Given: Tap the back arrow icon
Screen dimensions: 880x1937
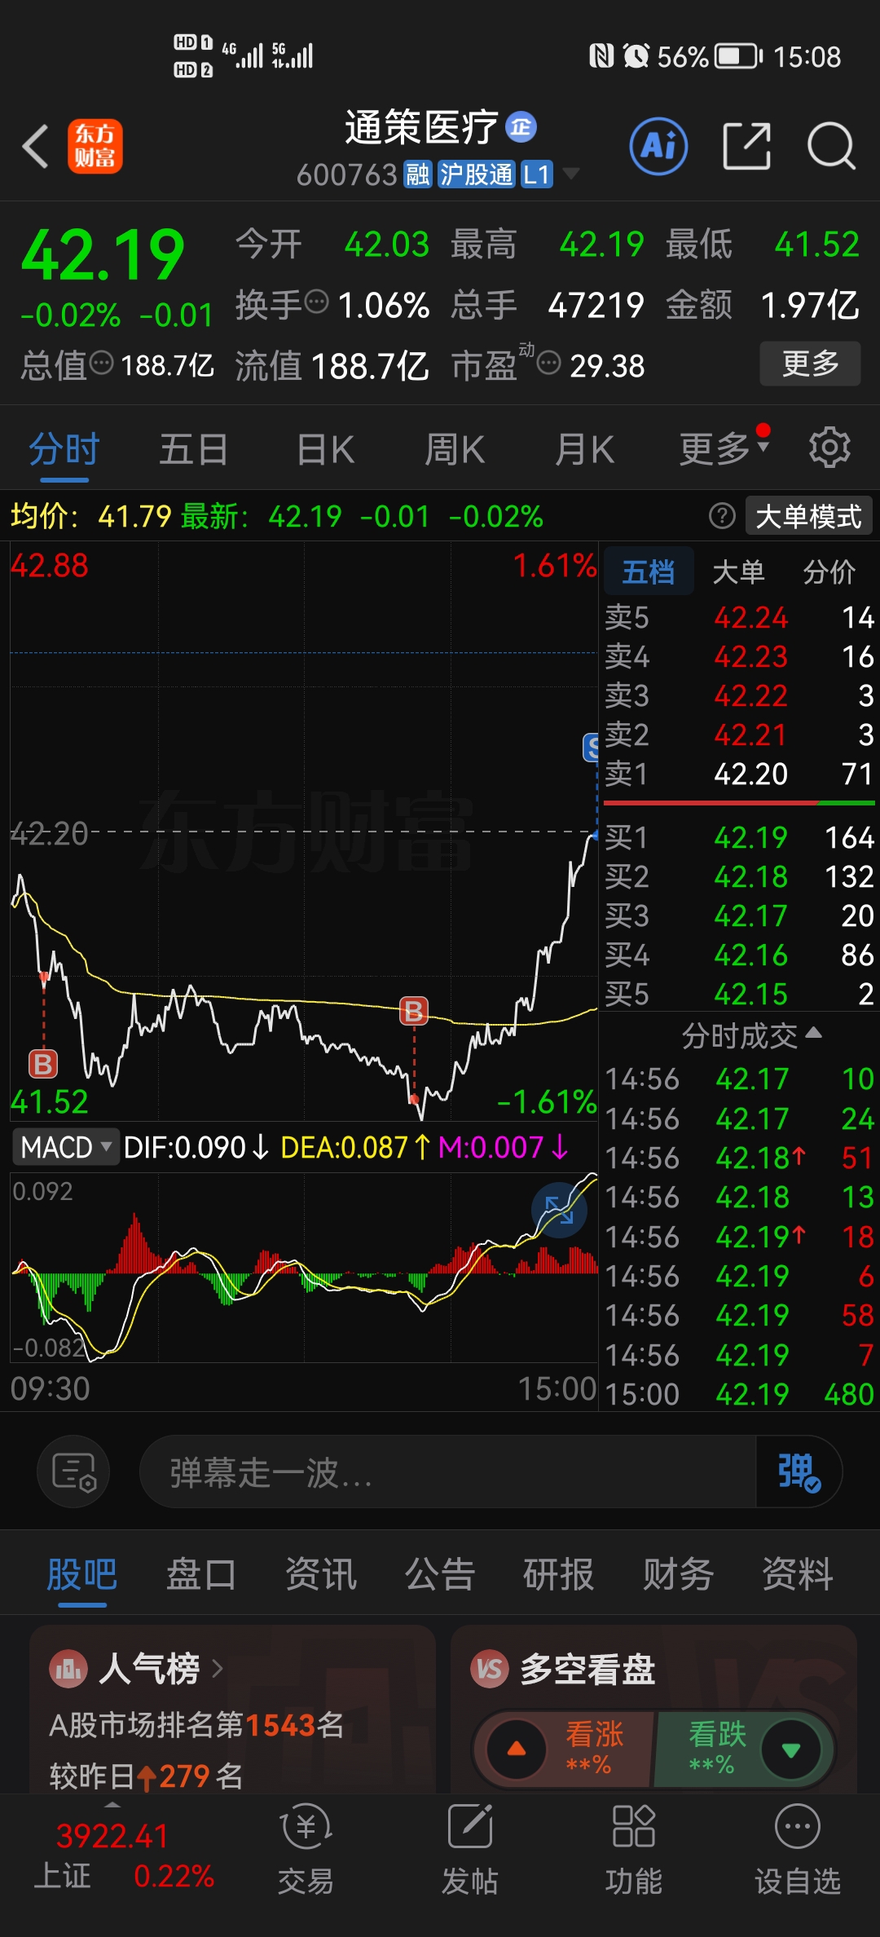Looking at the screenshot, I should click(x=36, y=147).
